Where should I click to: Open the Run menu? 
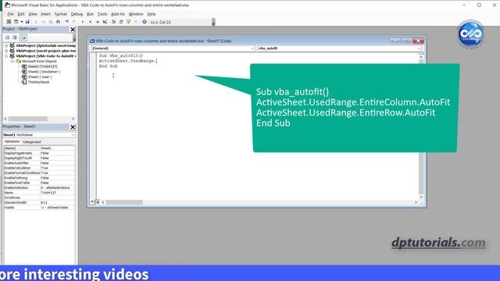coord(91,14)
